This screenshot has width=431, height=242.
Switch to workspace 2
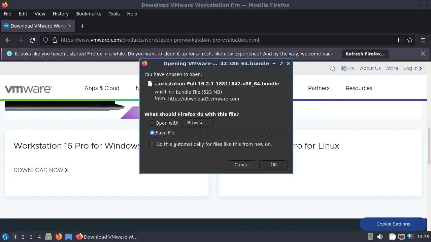point(23,237)
